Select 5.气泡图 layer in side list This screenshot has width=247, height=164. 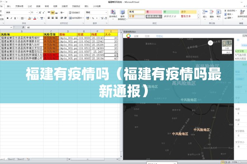[x=241, y=55]
